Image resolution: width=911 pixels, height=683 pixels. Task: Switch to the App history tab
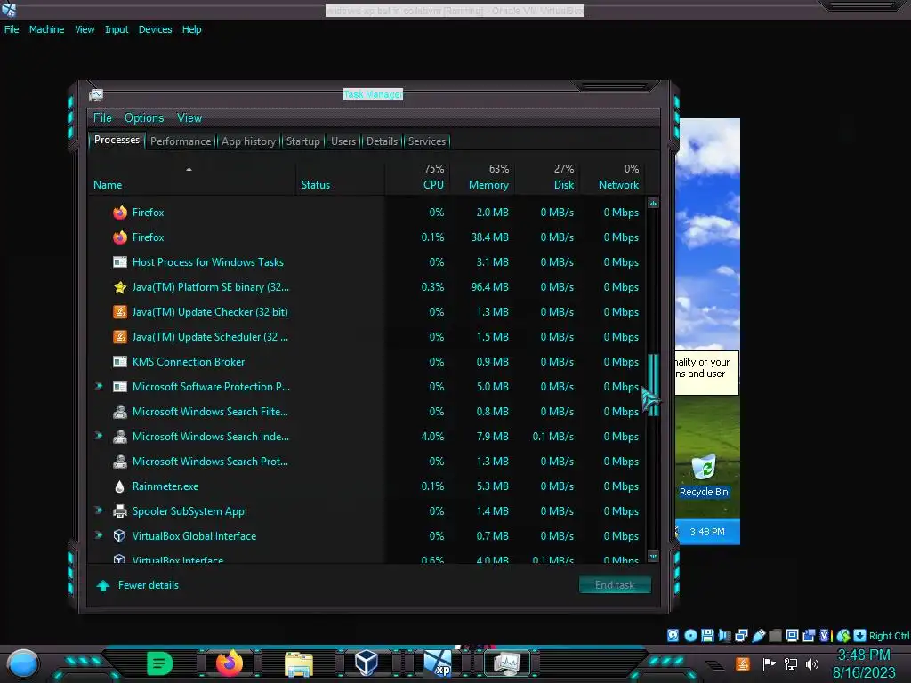click(x=249, y=141)
